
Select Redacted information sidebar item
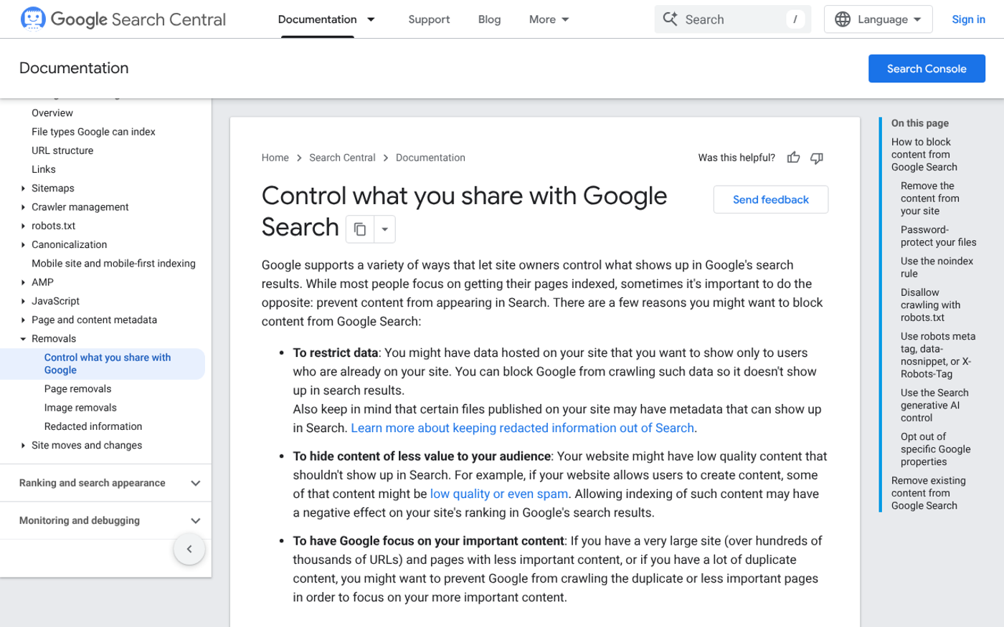pos(93,426)
